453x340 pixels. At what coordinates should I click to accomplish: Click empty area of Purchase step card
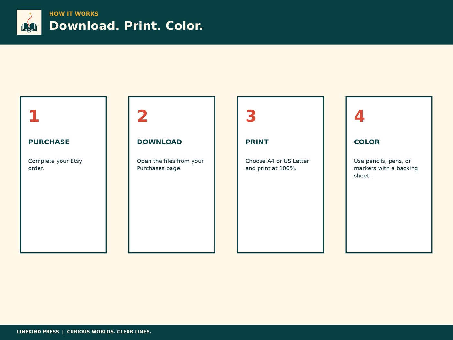pos(63,214)
